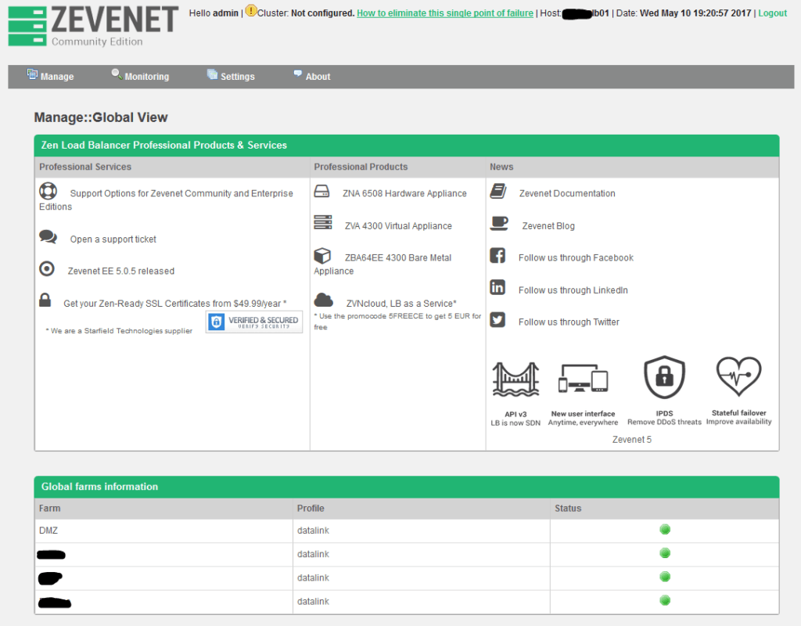Viewport: 801px width, 626px height.
Task: Open the Monitoring menu
Action: pyautogui.click(x=140, y=76)
